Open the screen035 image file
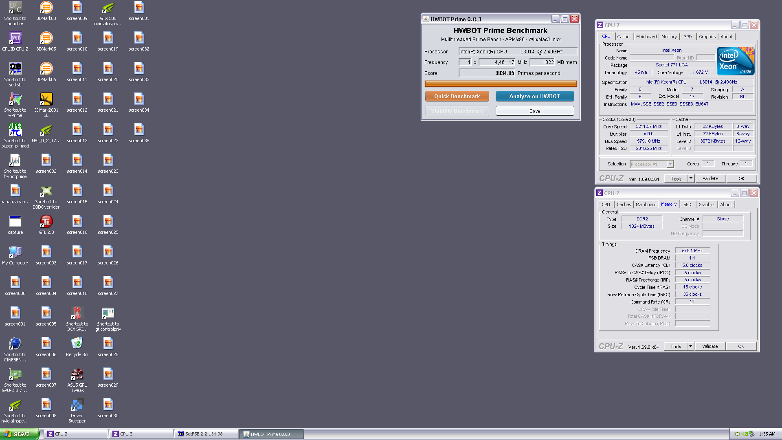Screen dimensions: 782x440 coord(139,133)
